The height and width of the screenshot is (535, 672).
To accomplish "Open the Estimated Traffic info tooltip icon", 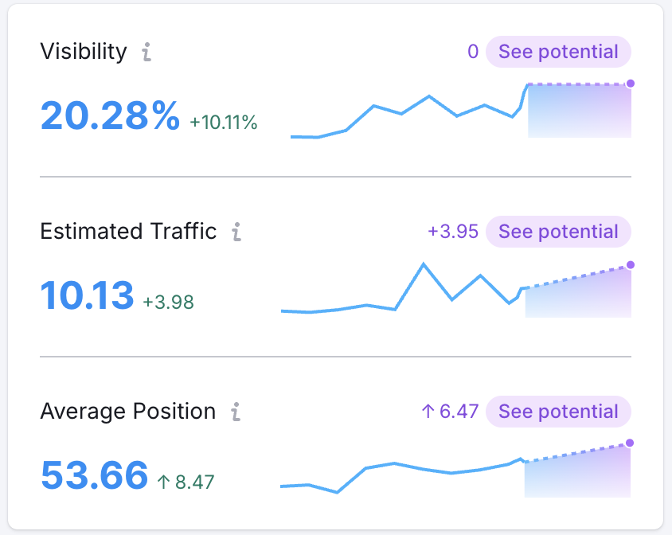I will click(236, 232).
